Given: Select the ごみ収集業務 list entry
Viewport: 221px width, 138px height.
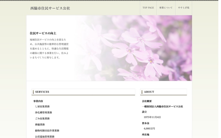Looking at the screenshot, I should coord(42,119).
